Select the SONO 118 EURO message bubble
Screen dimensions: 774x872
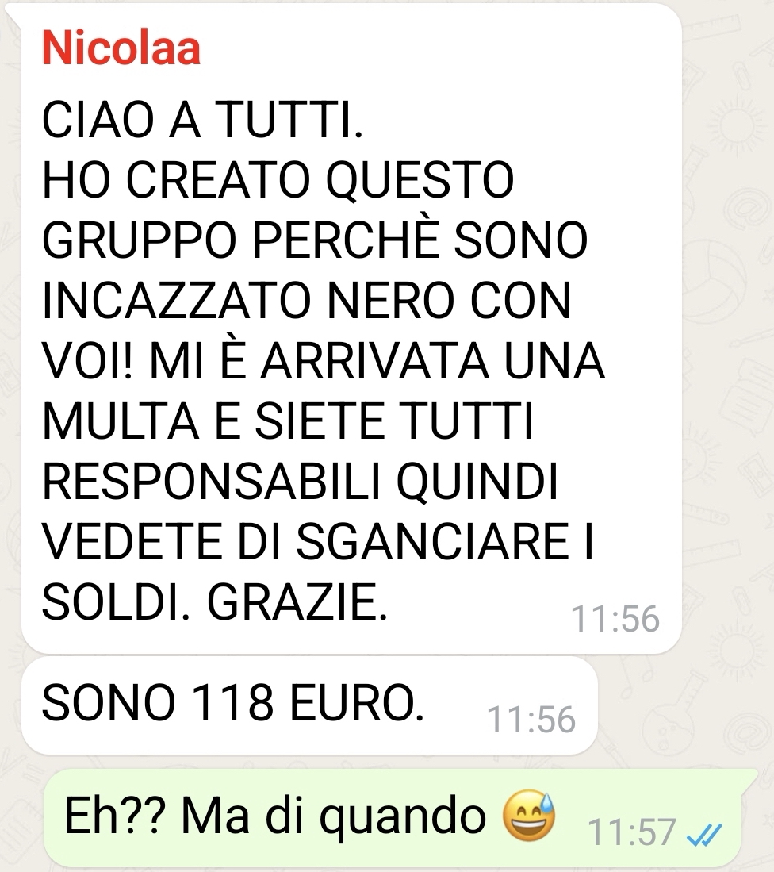point(309,705)
